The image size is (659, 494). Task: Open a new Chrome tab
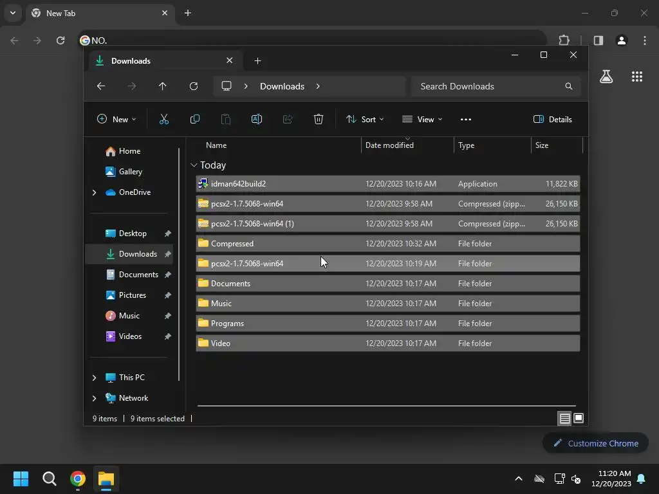(188, 13)
